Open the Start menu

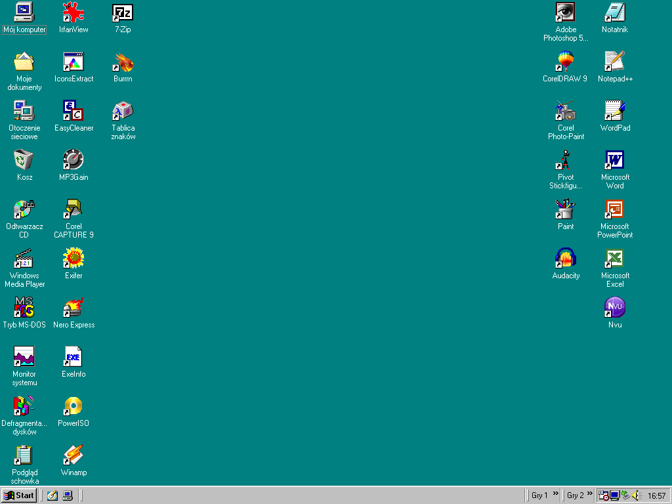[19, 495]
